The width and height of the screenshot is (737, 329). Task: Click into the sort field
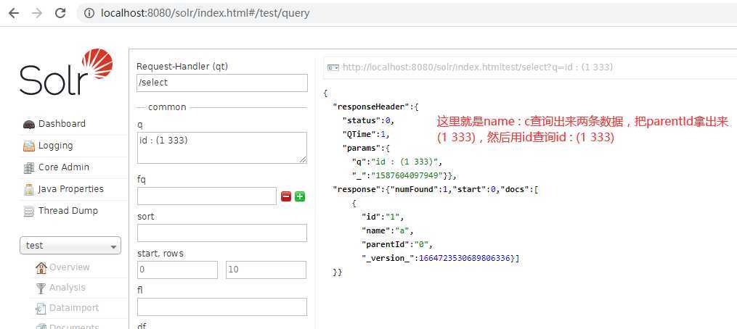point(222,233)
